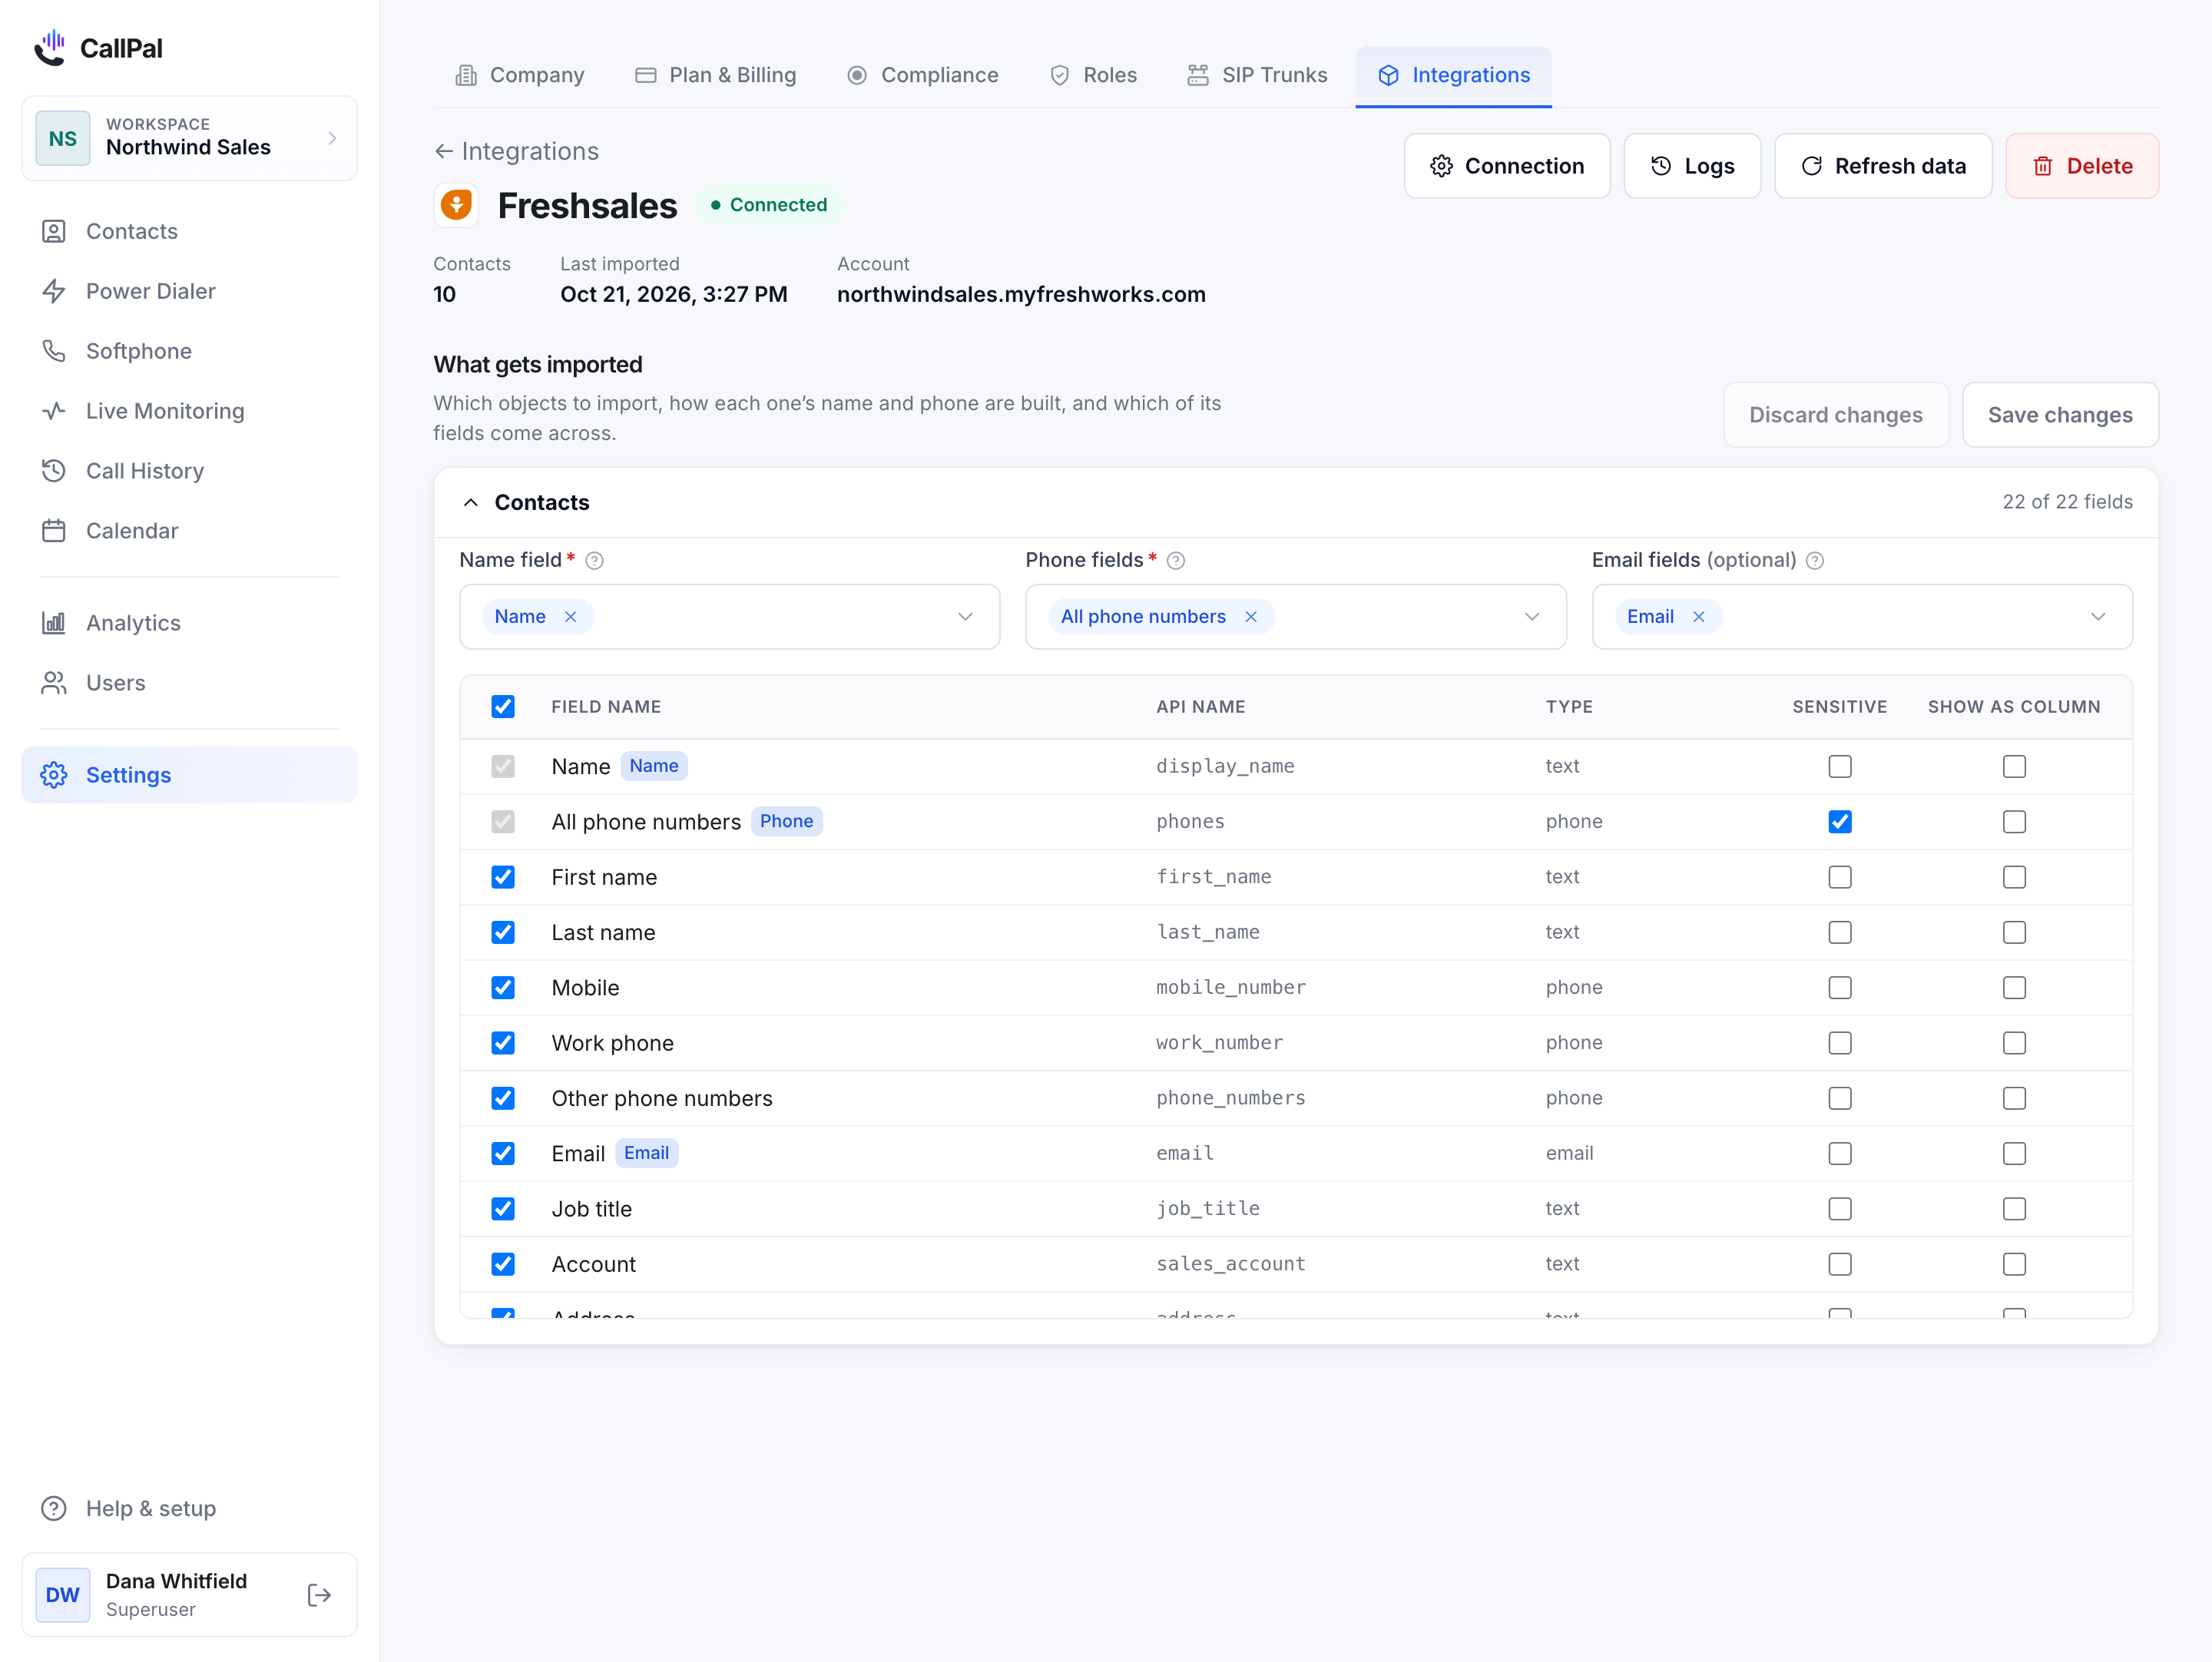Open the Roles tab

(1093, 75)
